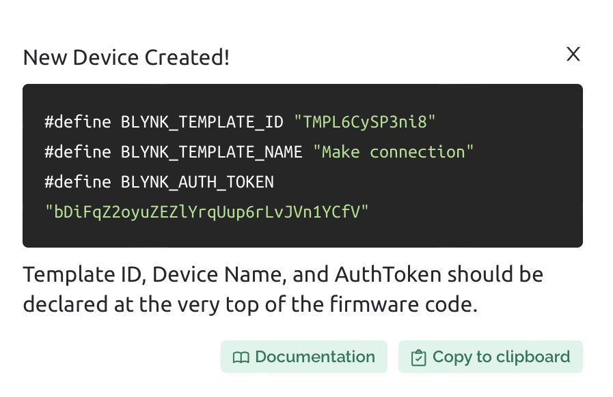The height and width of the screenshot is (397, 613).
Task: Click the BLYNK_TEMPLATE_NAME identifier in the code
Action: (211, 152)
